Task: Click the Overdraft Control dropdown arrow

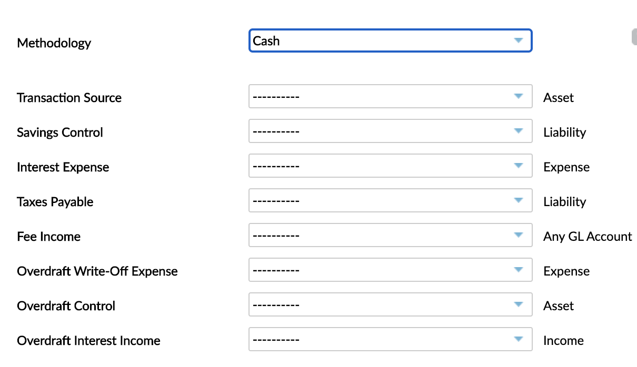Action: pyautogui.click(x=519, y=304)
